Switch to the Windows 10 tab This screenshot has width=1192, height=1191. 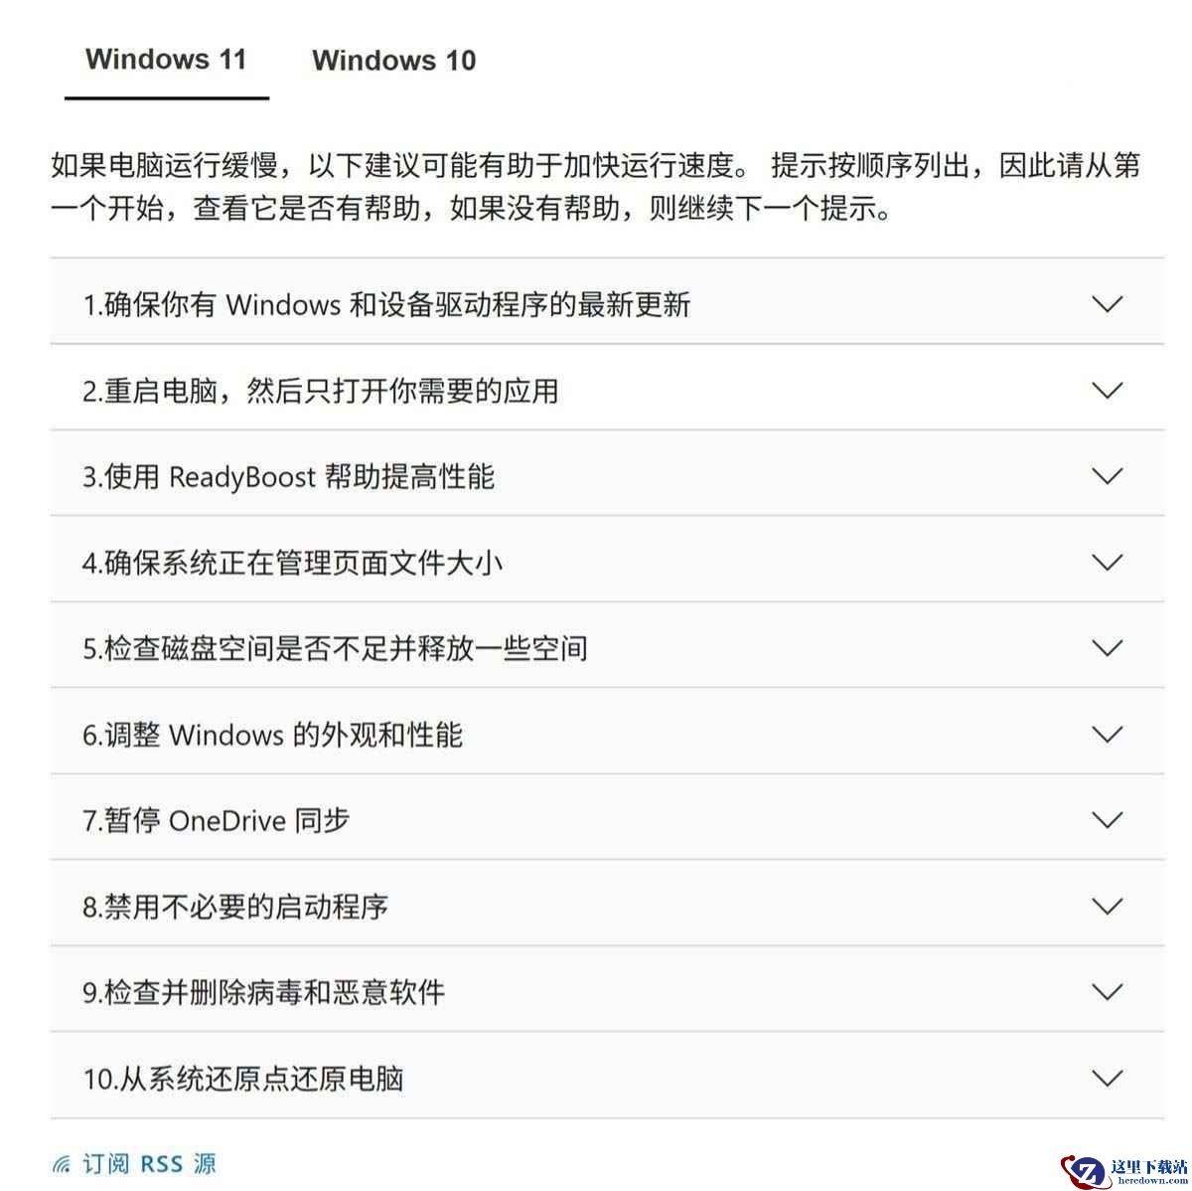(393, 61)
